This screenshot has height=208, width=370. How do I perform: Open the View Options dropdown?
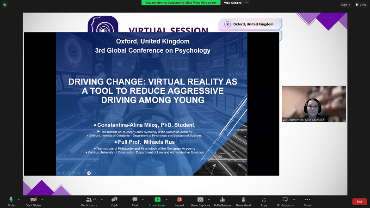click(236, 2)
